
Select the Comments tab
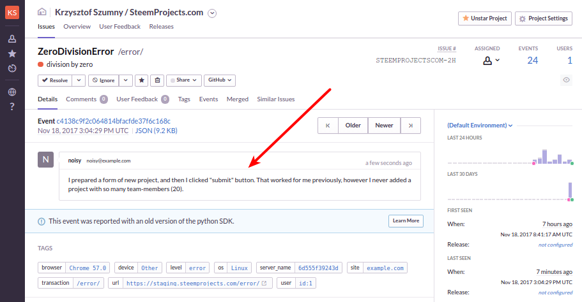pyautogui.click(x=86, y=99)
